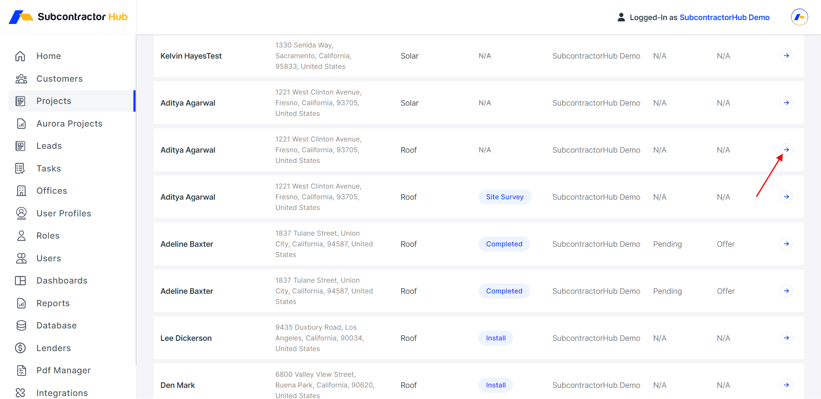Select the Integrations icon

[20, 393]
